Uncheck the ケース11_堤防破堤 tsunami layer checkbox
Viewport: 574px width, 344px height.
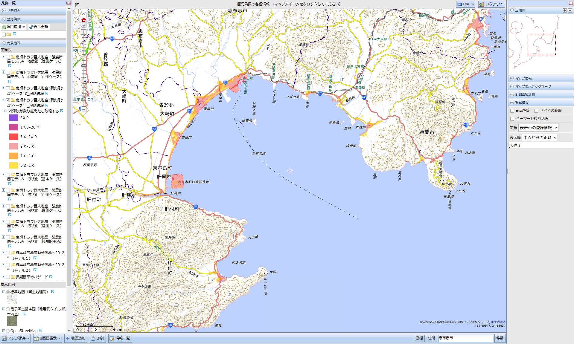tap(8, 100)
